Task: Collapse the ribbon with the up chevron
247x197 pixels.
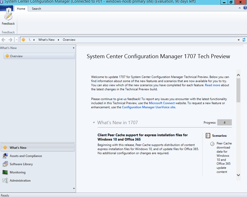Action: pyautogui.click(x=240, y=8)
